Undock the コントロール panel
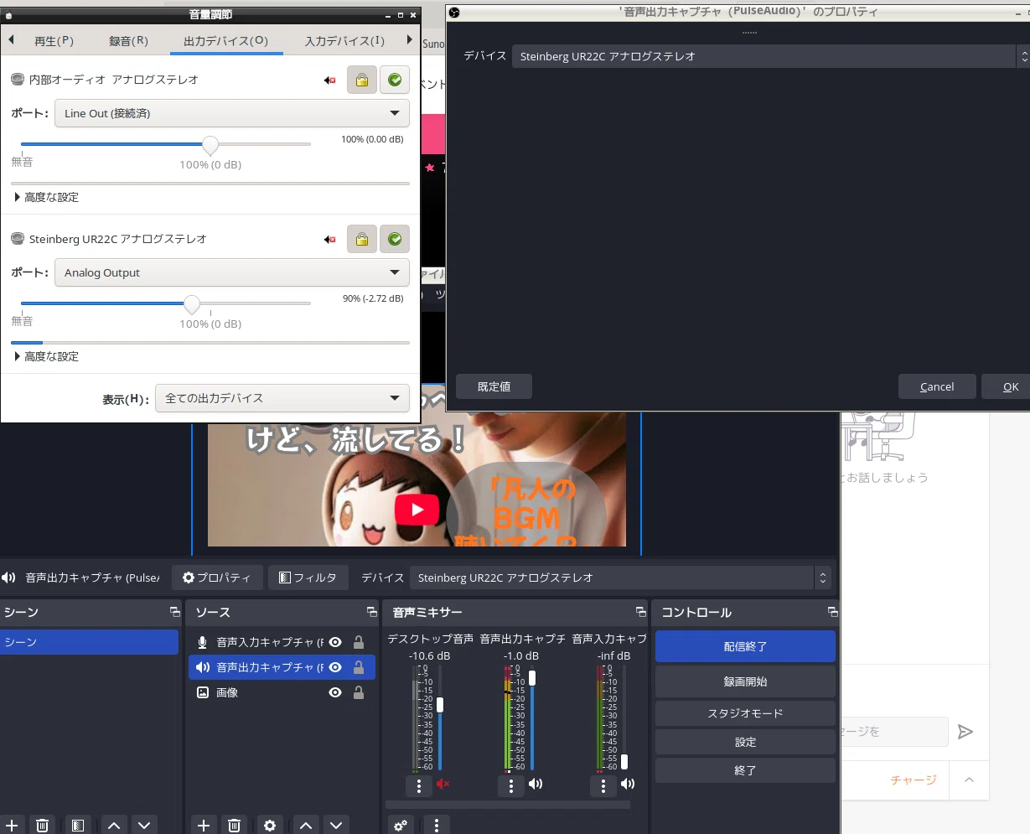 tap(832, 612)
